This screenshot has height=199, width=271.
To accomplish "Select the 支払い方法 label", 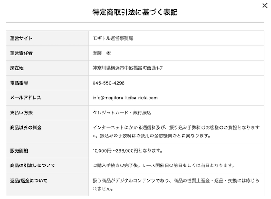I will pos(21,113).
